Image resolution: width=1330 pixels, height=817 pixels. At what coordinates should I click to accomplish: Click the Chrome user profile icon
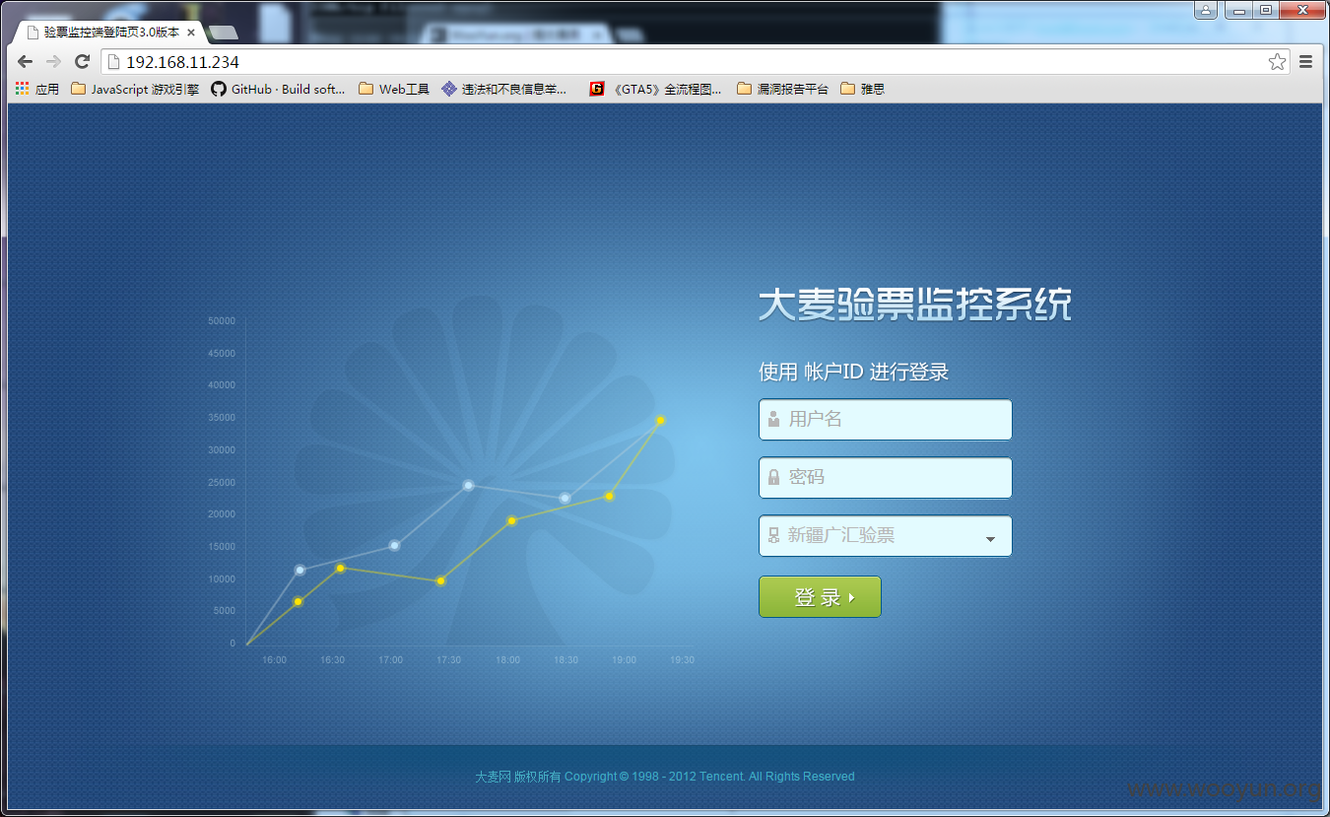tap(1206, 10)
